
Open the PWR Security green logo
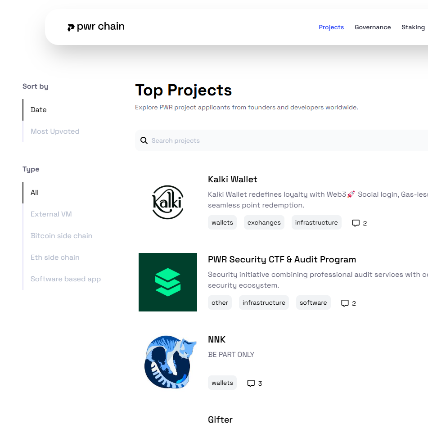(167, 282)
